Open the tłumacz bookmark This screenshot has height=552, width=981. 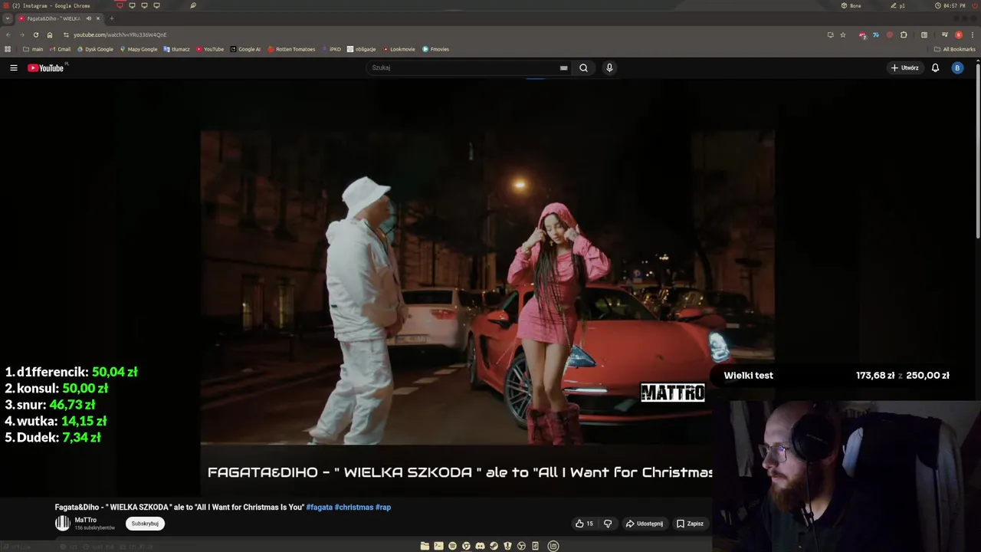[177, 49]
